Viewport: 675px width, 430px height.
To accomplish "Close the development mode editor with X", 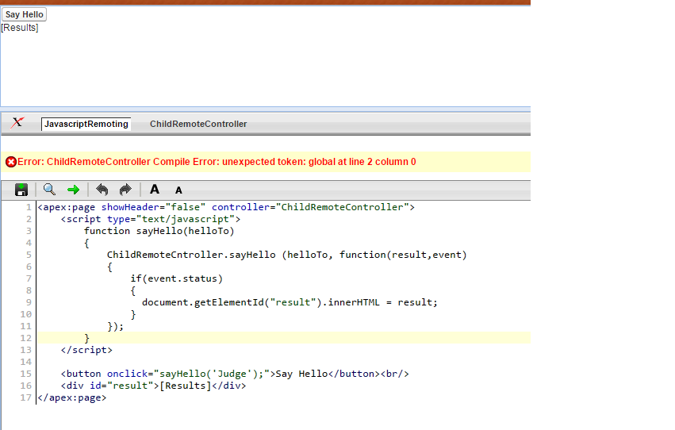I will tap(17, 123).
